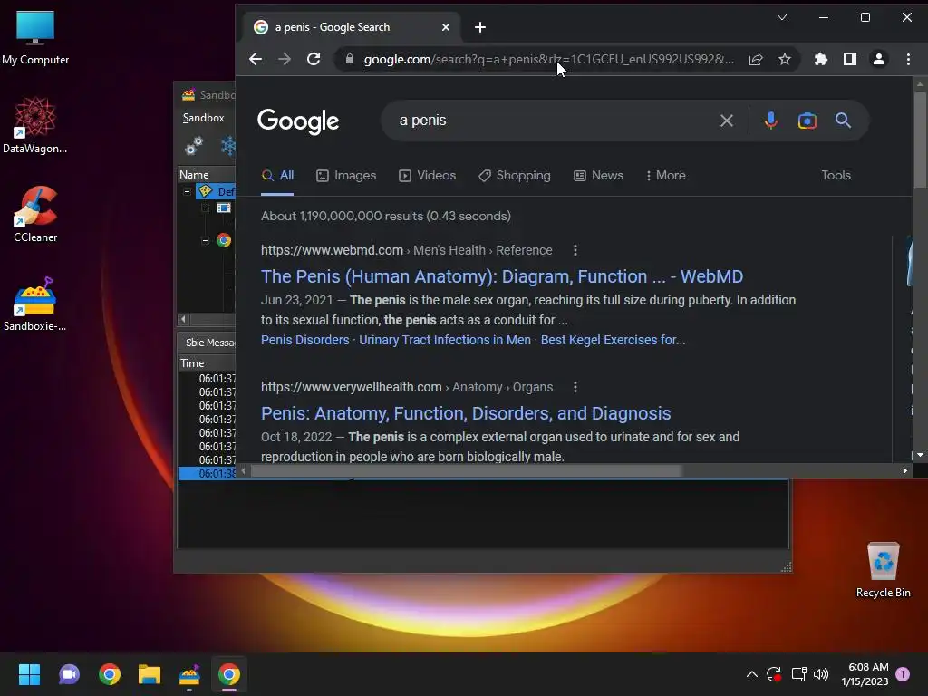The image size is (928, 696).
Task: Clear the Google search box
Action: coord(727,121)
